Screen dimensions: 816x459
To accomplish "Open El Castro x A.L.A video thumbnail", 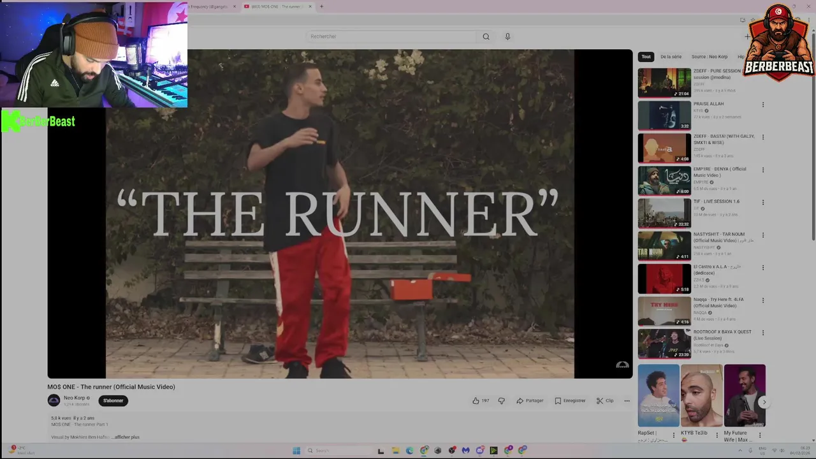I will pos(664,279).
